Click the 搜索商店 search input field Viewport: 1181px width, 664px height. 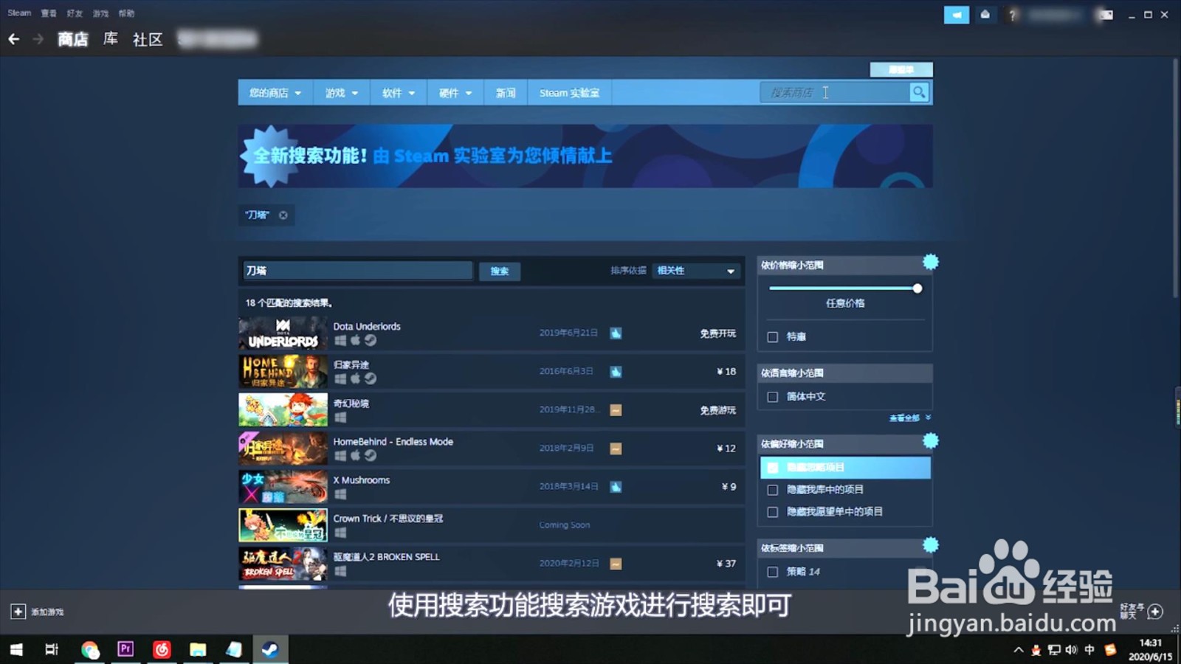click(834, 92)
